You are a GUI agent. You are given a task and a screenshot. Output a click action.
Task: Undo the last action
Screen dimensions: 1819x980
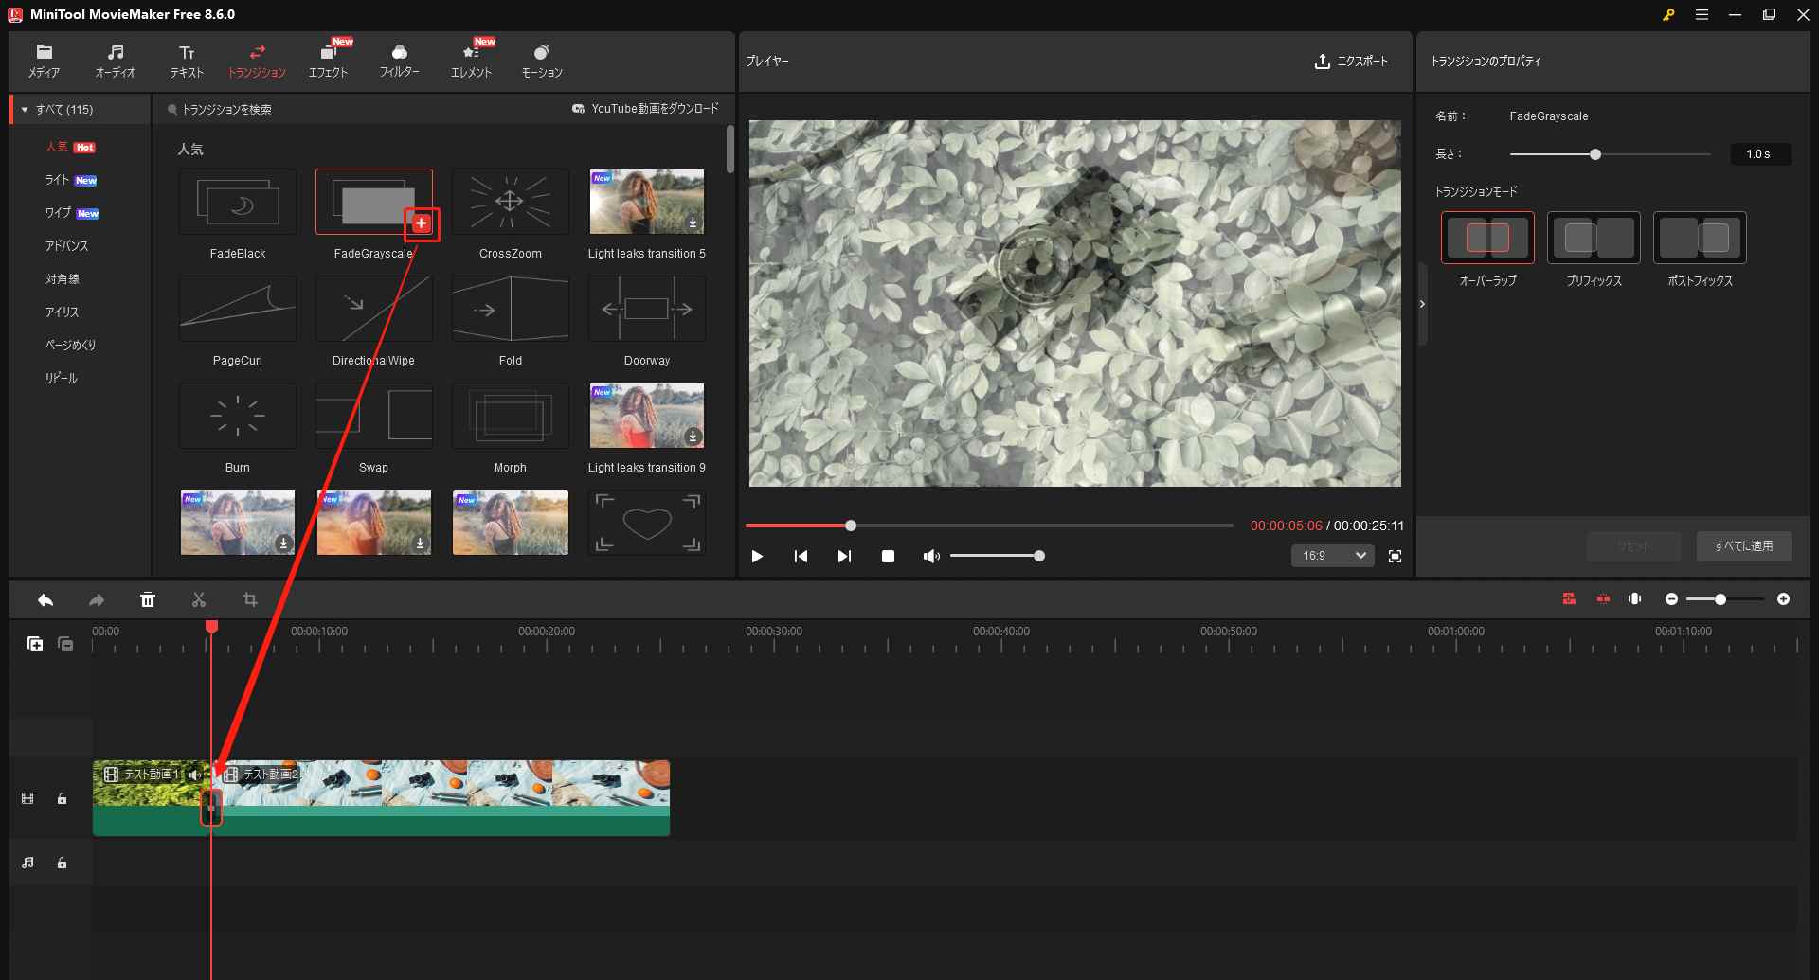pyautogui.click(x=45, y=599)
